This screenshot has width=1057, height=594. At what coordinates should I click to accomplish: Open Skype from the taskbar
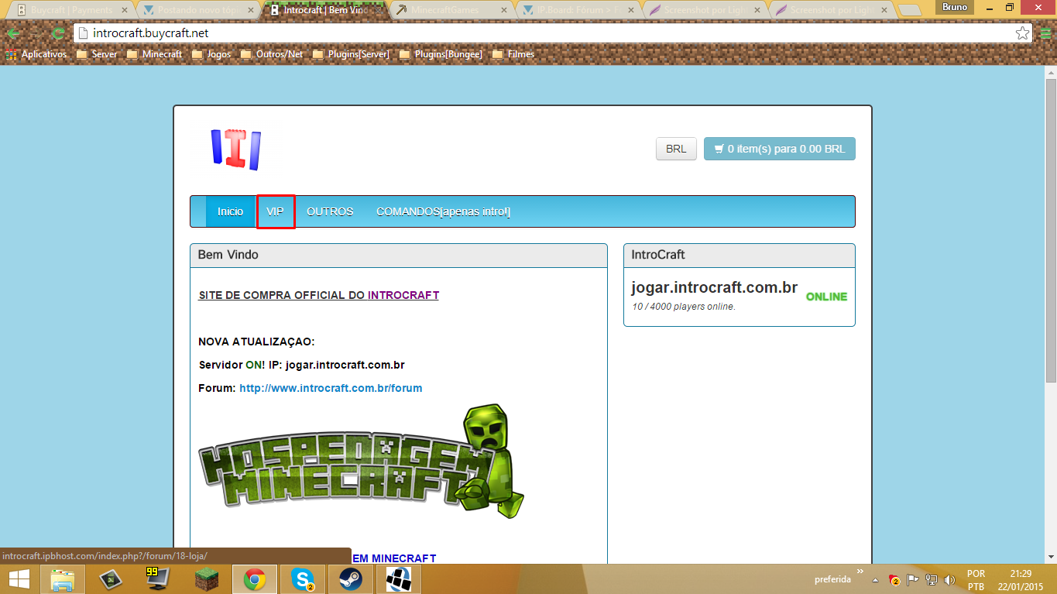click(x=303, y=579)
